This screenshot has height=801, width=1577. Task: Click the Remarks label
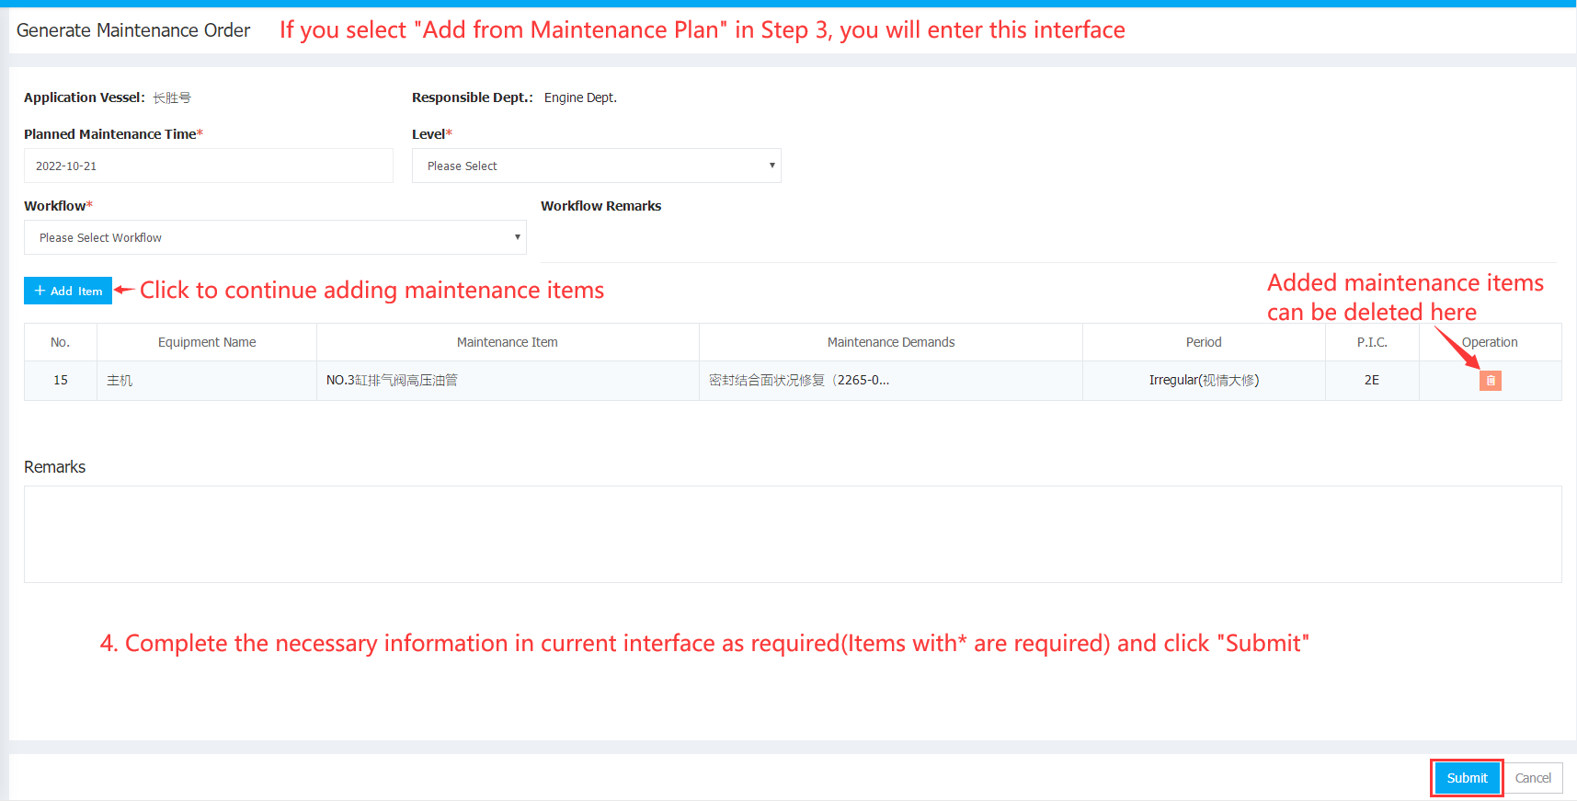click(x=55, y=467)
